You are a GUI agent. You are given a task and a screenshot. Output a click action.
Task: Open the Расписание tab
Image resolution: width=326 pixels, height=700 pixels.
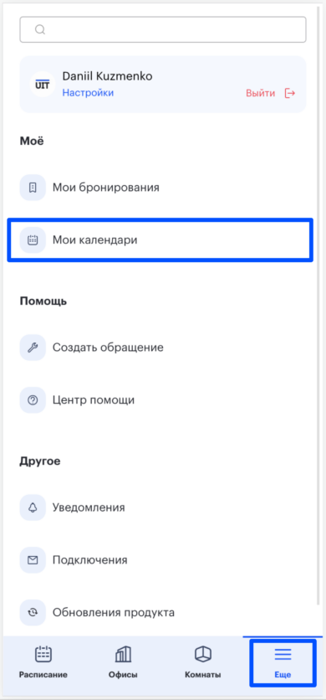click(x=43, y=662)
